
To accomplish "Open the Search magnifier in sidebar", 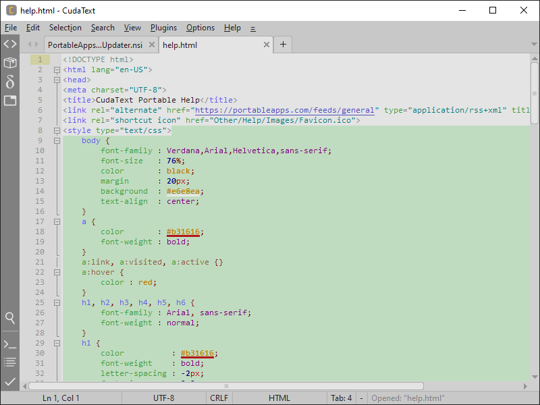I will click(10, 317).
